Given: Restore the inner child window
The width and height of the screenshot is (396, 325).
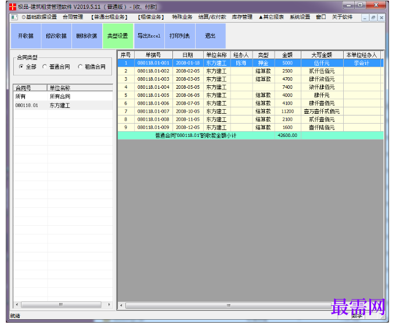Looking at the screenshot, I should [x=373, y=17].
